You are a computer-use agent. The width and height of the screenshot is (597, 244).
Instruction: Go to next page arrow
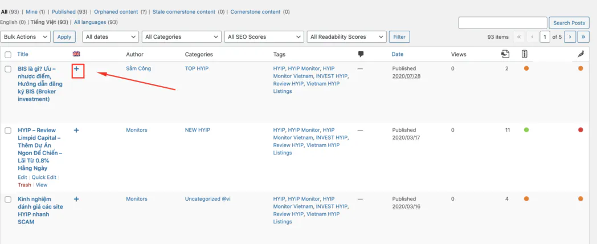[570, 37]
